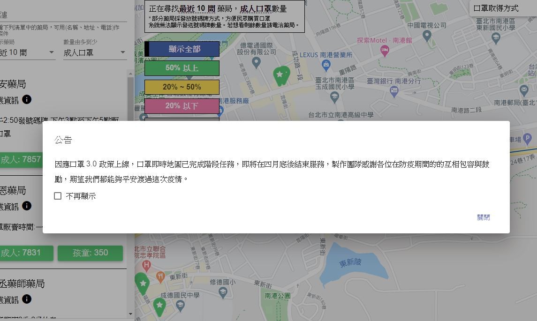Open info icon beside first pharmacy's 營業資訊

(27, 100)
